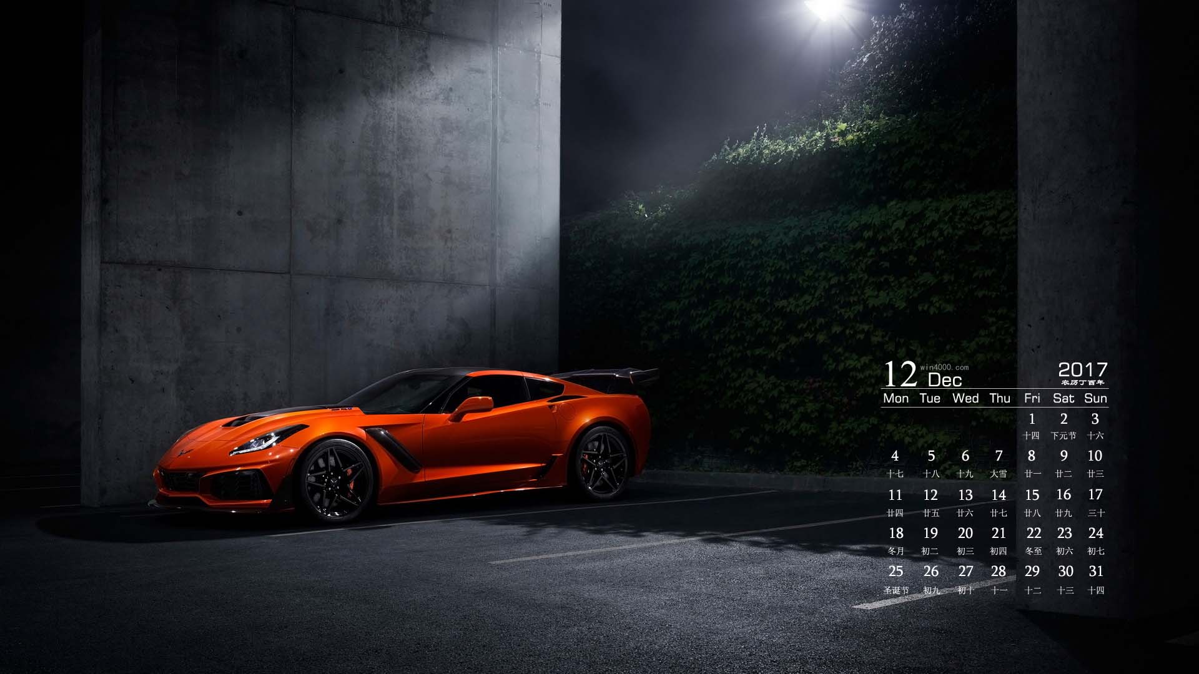1199x674 pixels.
Task: Choose date 15 on the calendar
Action: pyautogui.click(x=1032, y=495)
